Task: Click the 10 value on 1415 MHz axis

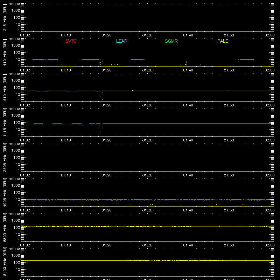Action: (18, 129)
